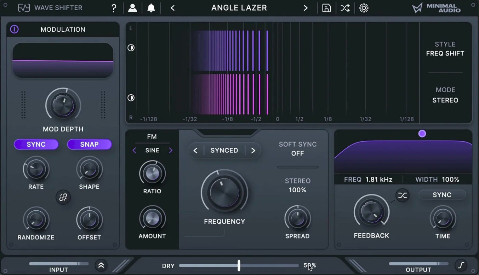
Task: Click the DRY mix slider handle
Action: tap(239, 265)
